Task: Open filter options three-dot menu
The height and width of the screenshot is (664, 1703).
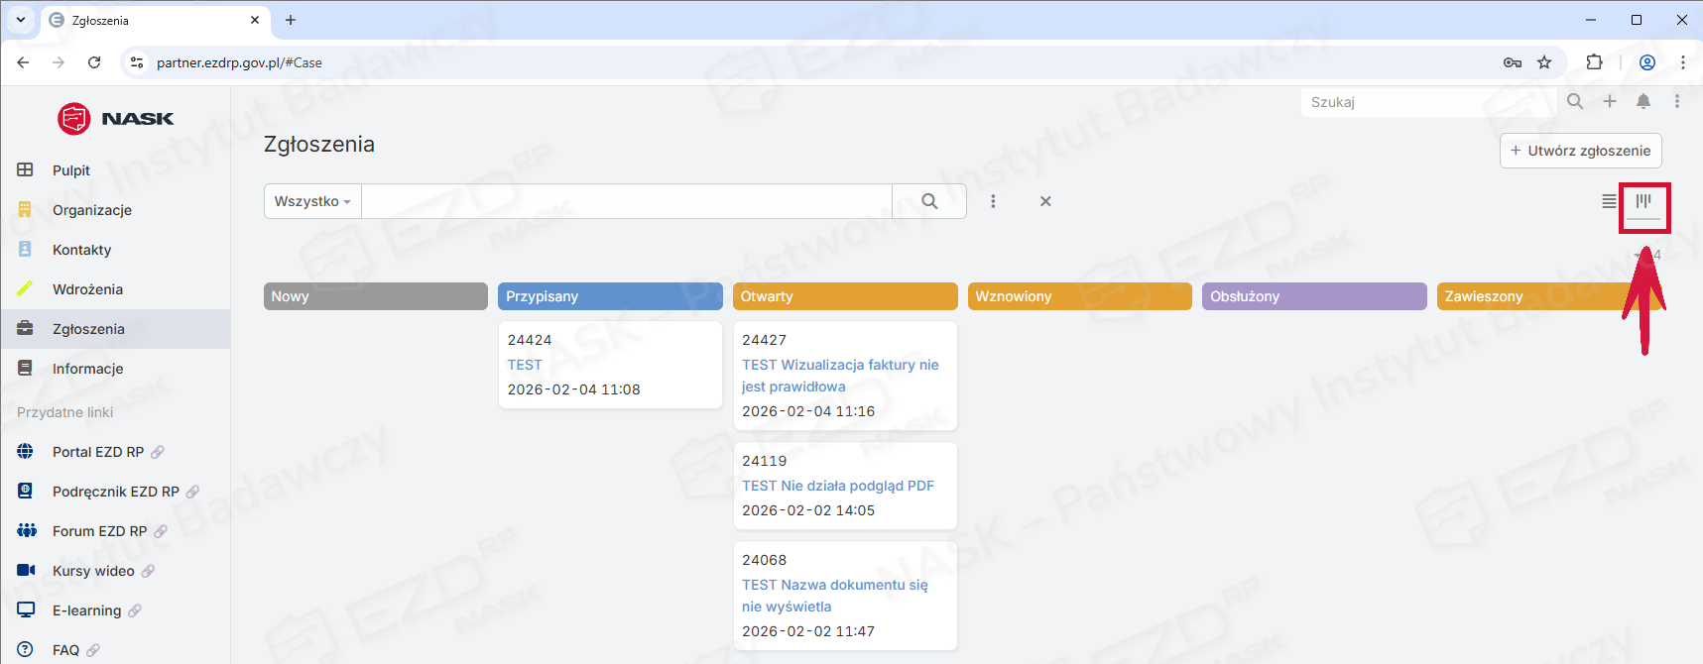Action: pos(993,201)
